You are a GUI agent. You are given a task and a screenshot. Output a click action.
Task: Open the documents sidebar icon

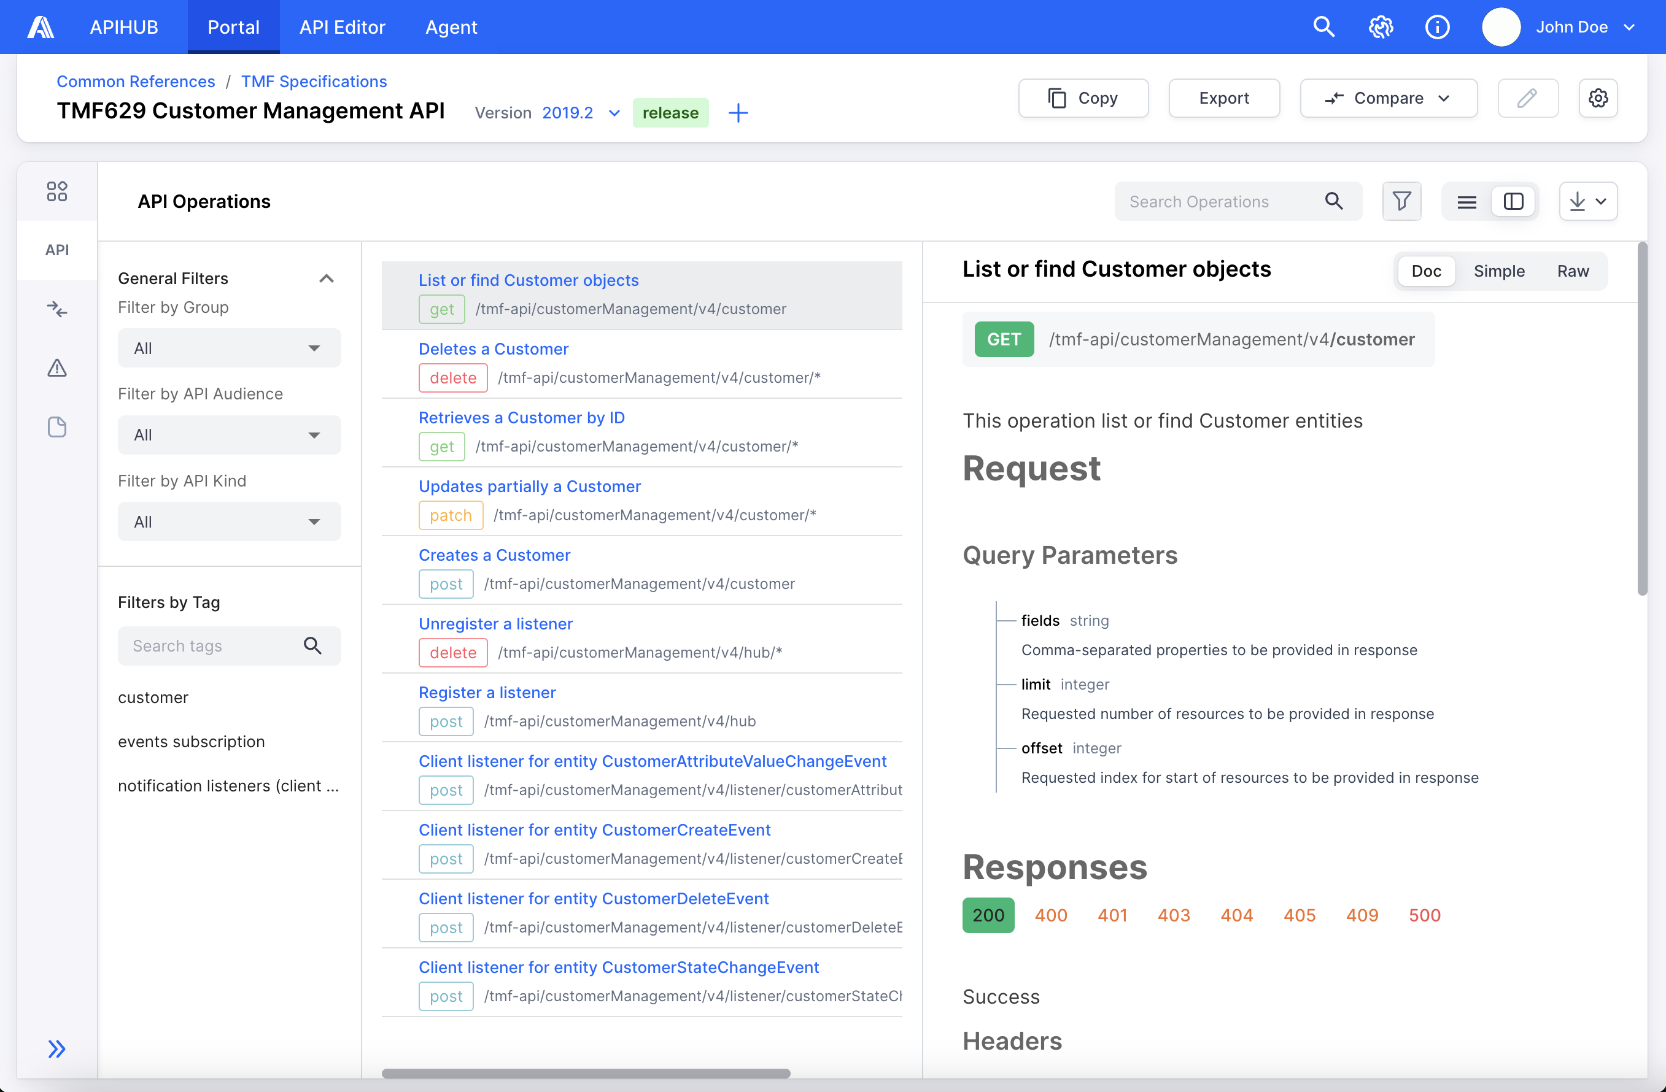56,427
